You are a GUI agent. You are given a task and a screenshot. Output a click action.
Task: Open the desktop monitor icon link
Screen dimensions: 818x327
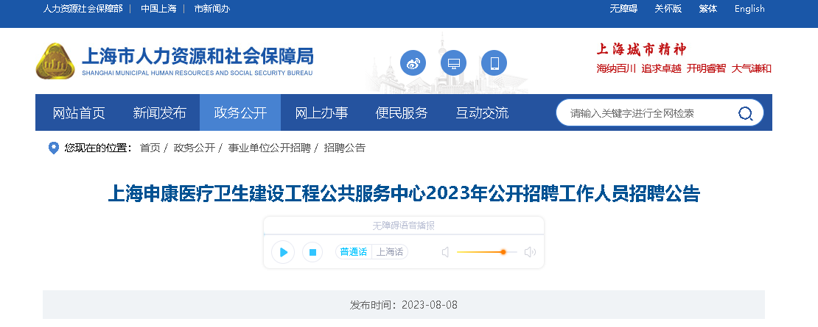tap(453, 63)
